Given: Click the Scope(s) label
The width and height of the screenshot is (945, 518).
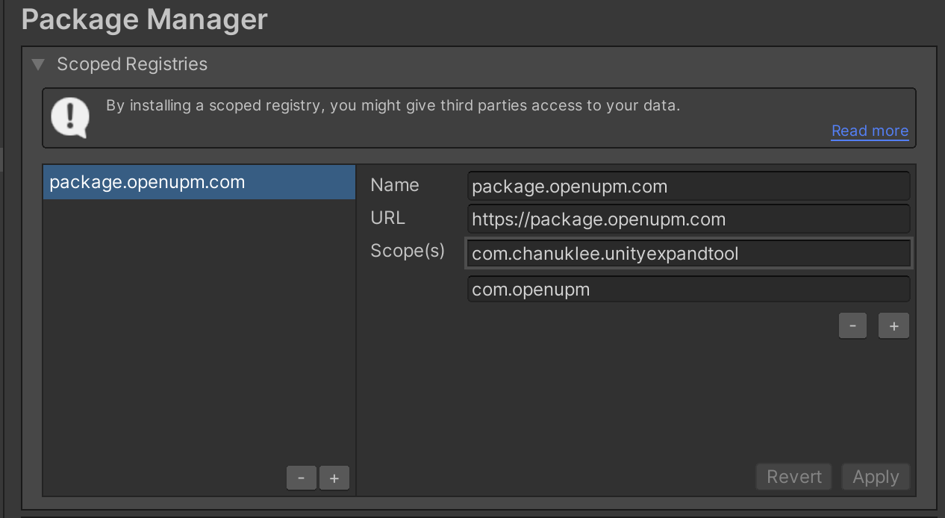Looking at the screenshot, I should 408,251.
